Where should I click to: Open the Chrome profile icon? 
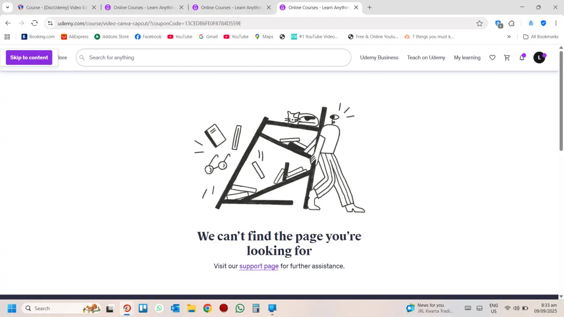[531, 23]
